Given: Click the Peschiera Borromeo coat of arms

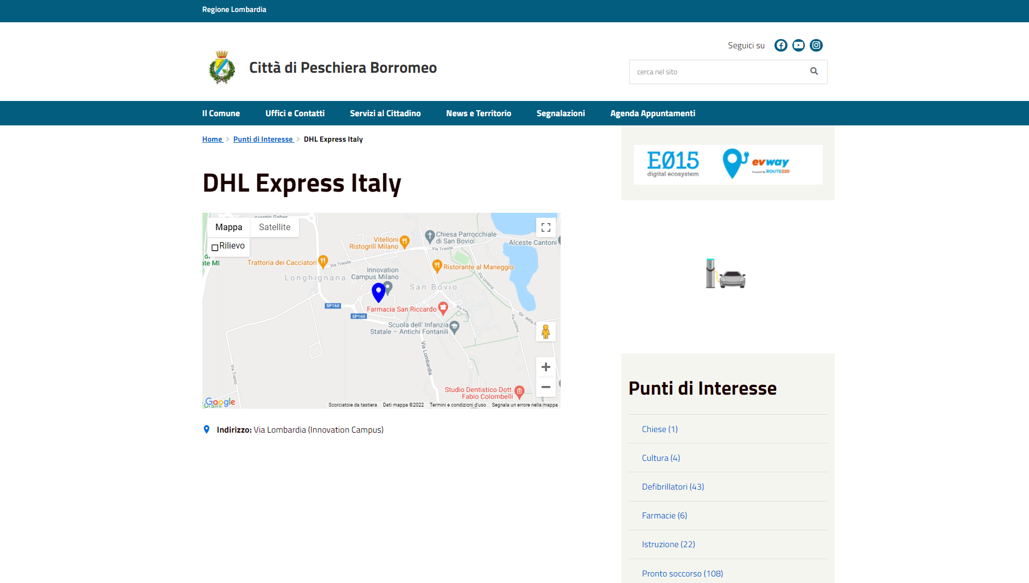Looking at the screenshot, I should [222, 68].
